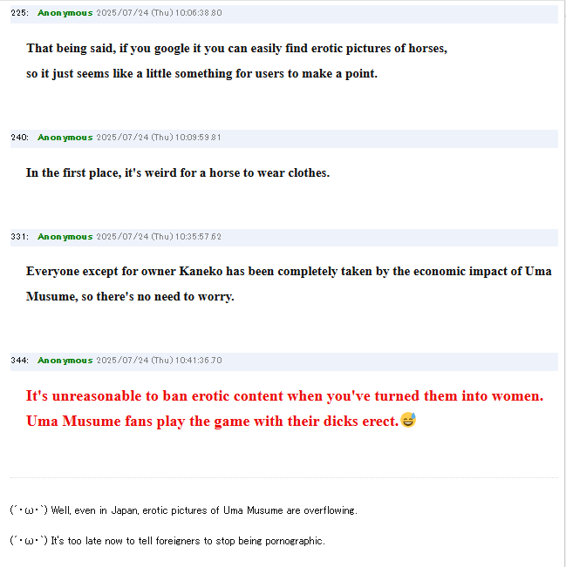Select post number 225
This screenshot has width=566, height=567.
(x=19, y=13)
